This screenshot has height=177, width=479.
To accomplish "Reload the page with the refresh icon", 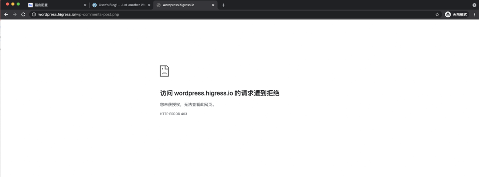I will (23, 14).
